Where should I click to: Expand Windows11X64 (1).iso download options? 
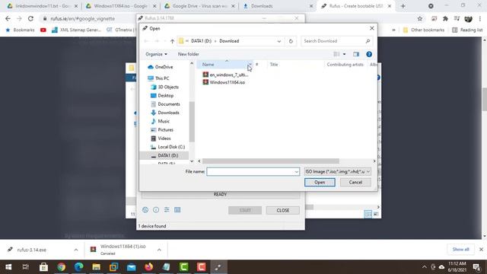[159, 250]
